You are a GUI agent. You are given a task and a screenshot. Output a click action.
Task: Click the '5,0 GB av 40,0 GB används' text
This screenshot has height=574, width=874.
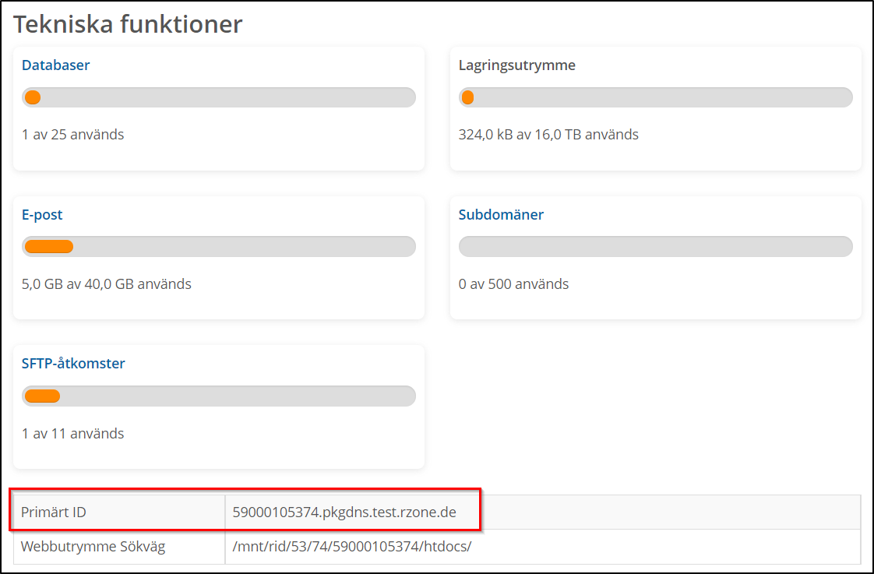(x=107, y=284)
